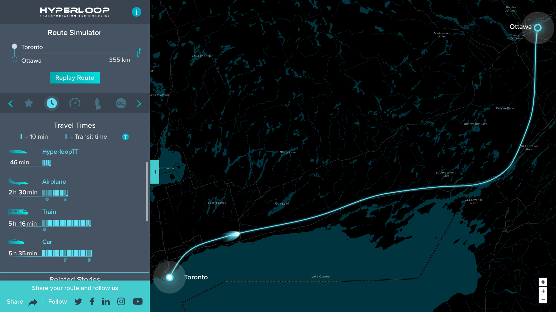
Task: Zoom in the map with the plus button
Action: (543, 291)
